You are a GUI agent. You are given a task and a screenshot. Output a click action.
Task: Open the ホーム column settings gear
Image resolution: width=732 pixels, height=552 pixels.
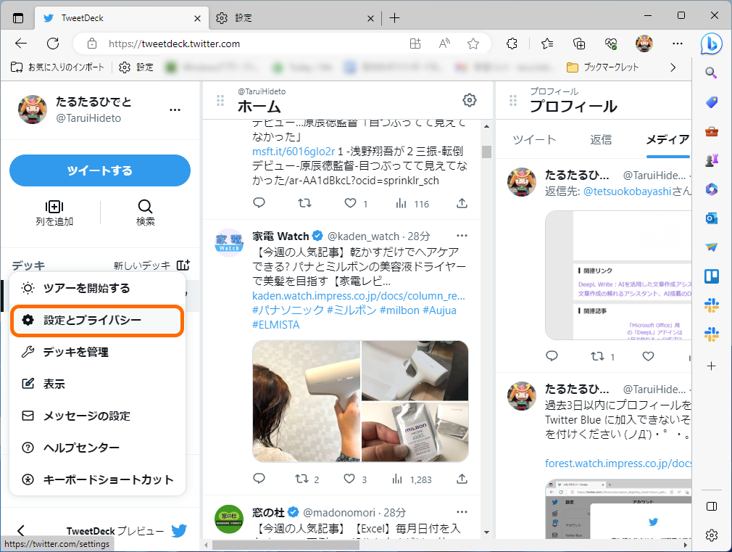point(469,100)
